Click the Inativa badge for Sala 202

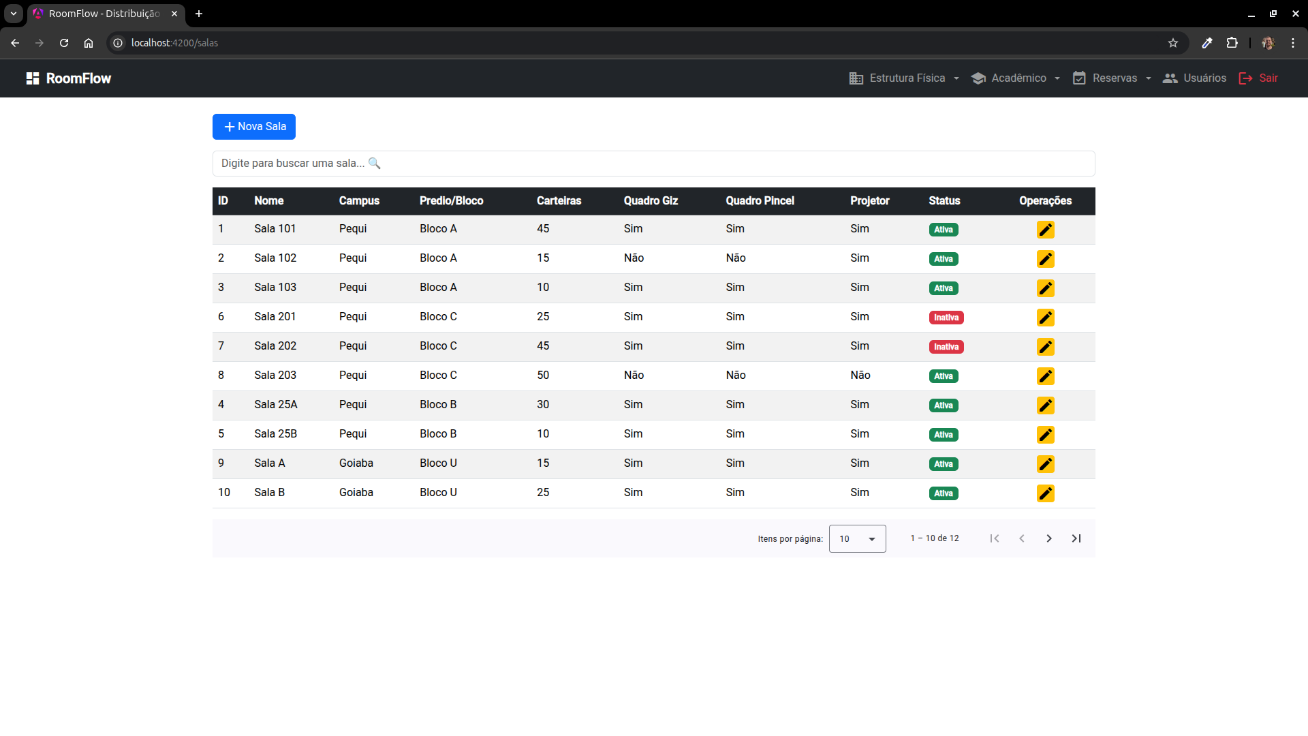click(x=946, y=347)
